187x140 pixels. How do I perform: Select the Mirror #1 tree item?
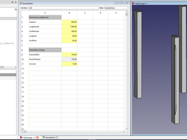coord(8,44)
